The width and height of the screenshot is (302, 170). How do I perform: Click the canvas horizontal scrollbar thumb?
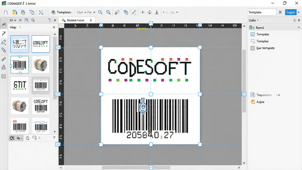(136, 168)
